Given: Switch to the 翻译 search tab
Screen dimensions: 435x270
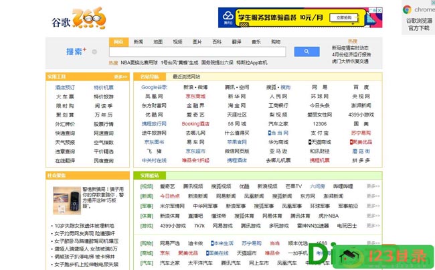Looking at the screenshot, I should click(237, 42).
